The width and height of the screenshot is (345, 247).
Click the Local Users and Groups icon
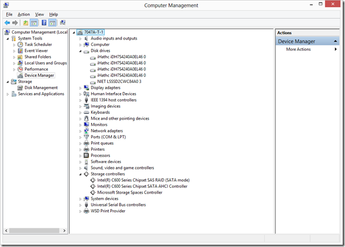coord(20,63)
